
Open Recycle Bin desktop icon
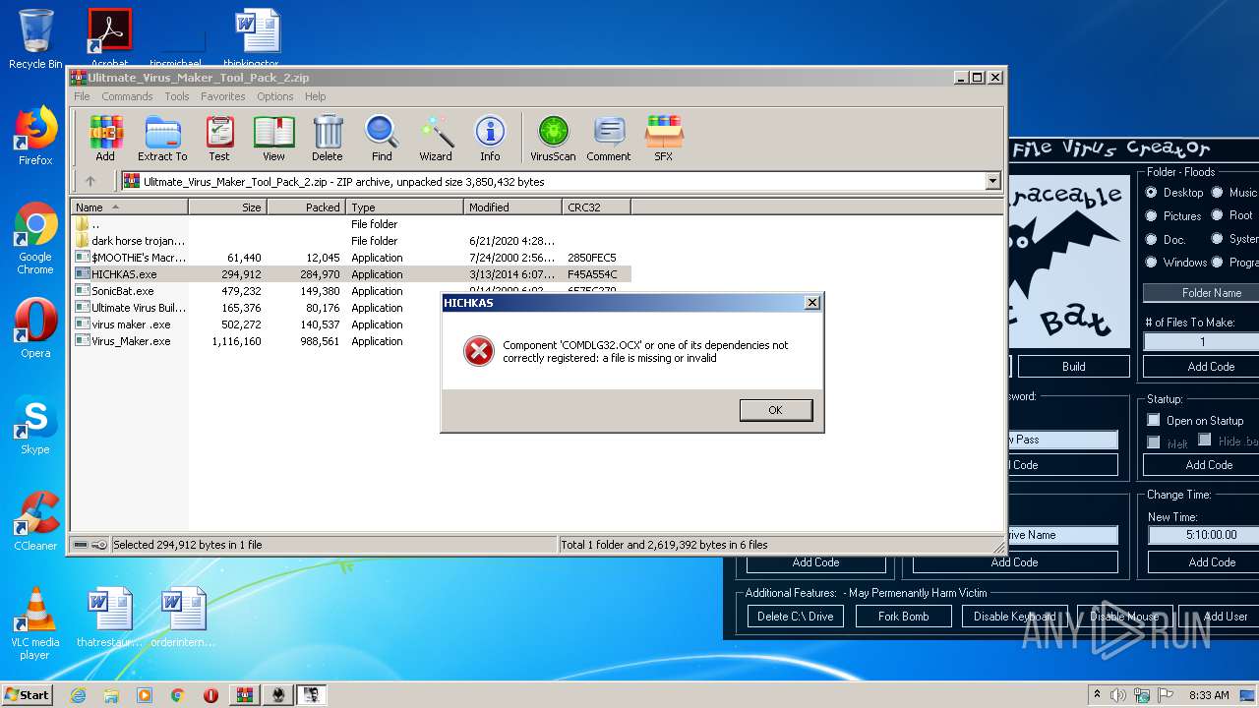tap(35, 39)
